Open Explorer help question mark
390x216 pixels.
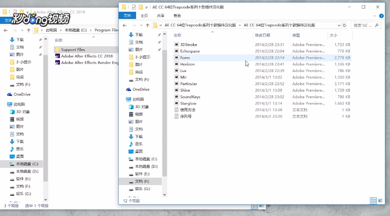pos(381,16)
